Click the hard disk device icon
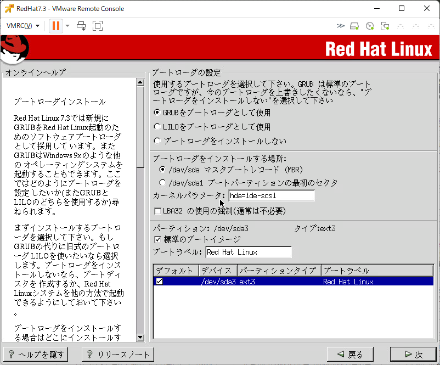The height and width of the screenshot is (365, 440). click(354, 26)
